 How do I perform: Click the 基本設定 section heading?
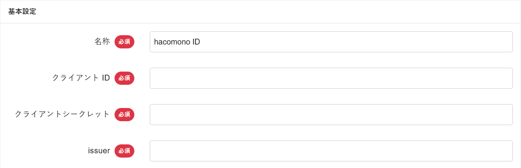[x=22, y=12]
